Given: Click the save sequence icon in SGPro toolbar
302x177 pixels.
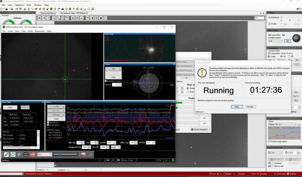Looking at the screenshot, I should pos(12,9).
